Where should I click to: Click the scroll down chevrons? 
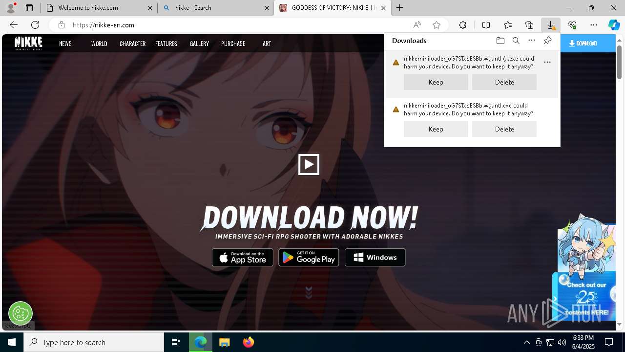click(x=309, y=292)
